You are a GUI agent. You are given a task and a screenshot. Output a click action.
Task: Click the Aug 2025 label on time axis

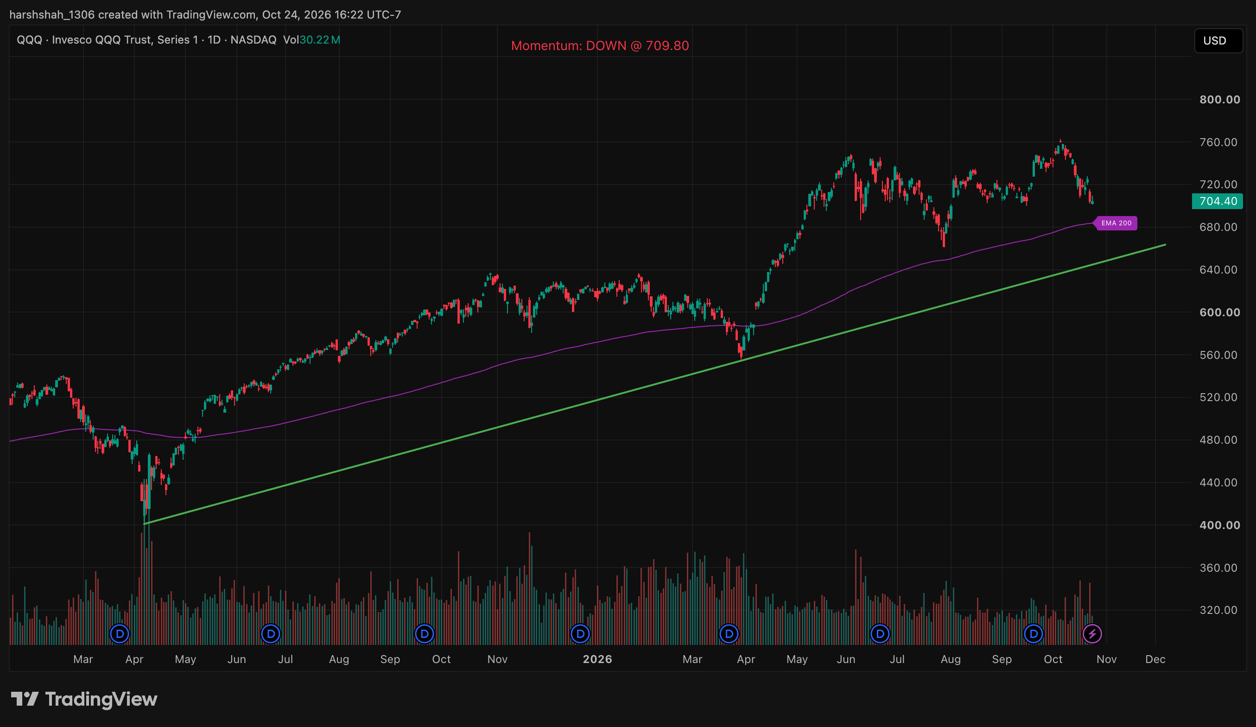pos(339,659)
